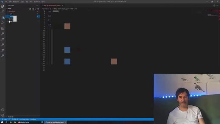Open the Help menu
Viewport: 220px width, 124px height.
(x=43, y=2)
